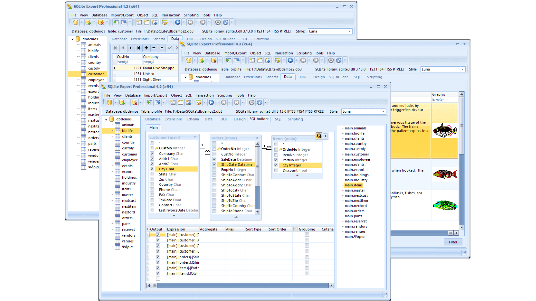Click Main tab in SQL builder

click(x=153, y=127)
